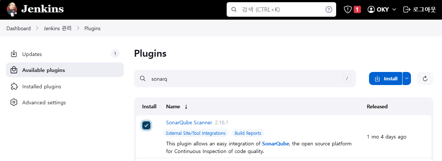The width and height of the screenshot is (442, 161).
Task: Open the Updates sidebar item
Action: 65,54
